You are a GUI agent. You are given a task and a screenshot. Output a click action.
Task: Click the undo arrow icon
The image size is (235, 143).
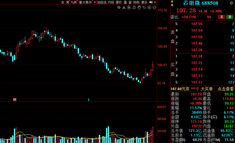pyautogui.click(x=144, y=7)
